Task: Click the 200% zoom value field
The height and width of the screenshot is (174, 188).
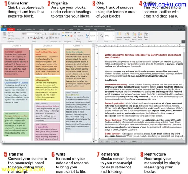Action: pos(108,36)
